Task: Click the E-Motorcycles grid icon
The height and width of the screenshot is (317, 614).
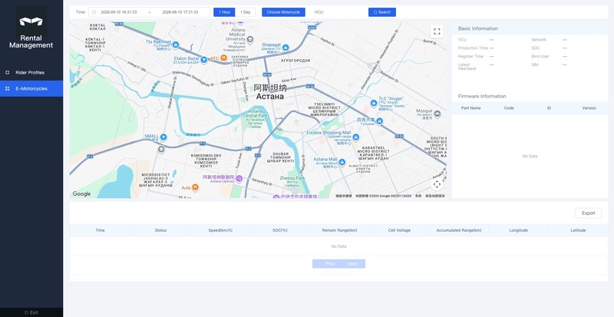Action: tap(7, 88)
